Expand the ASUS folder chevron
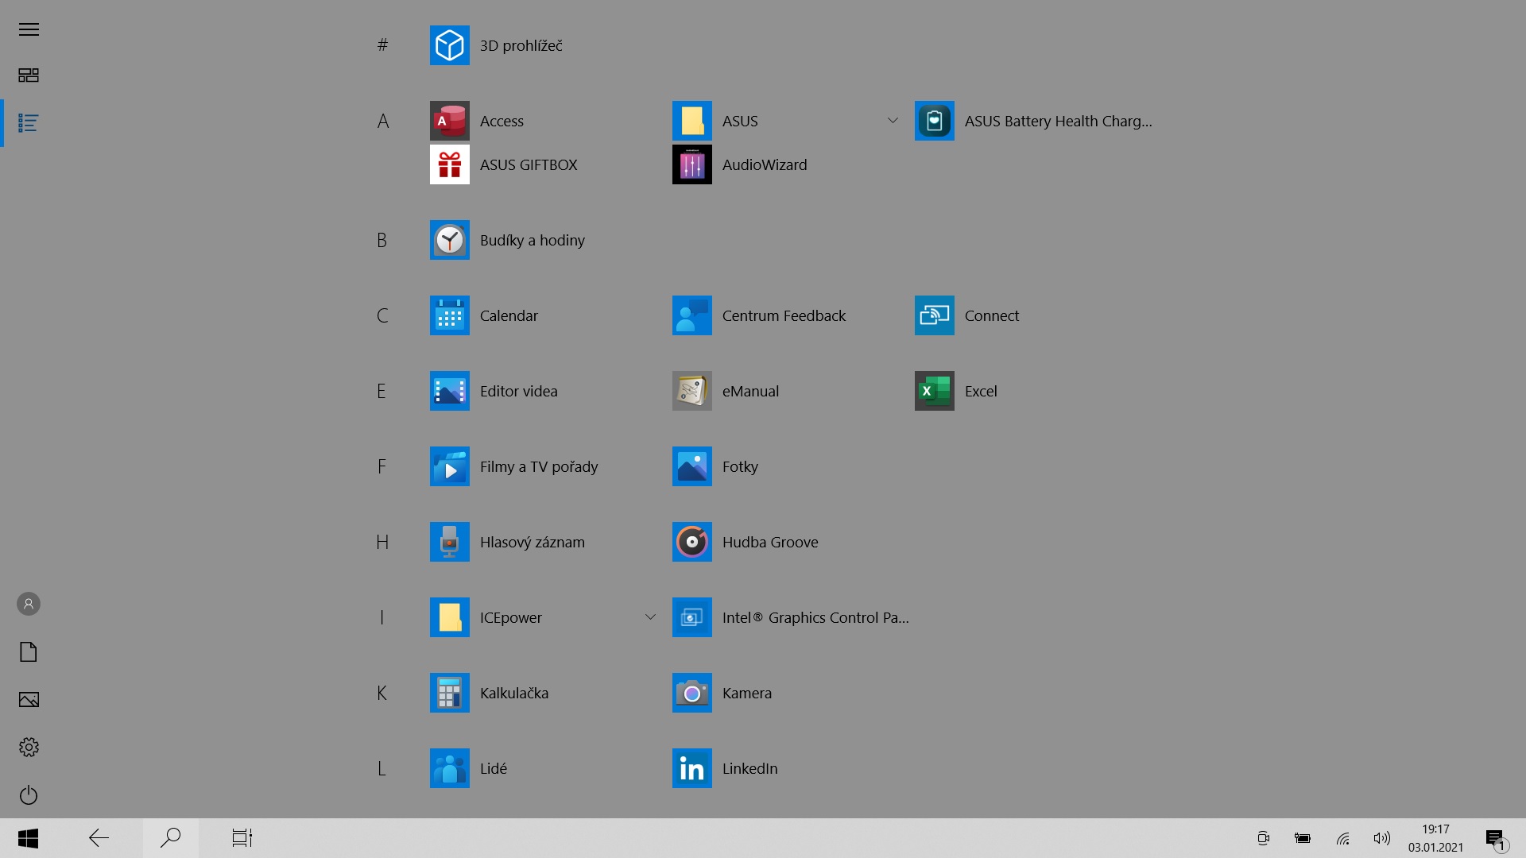The image size is (1526, 858). pos(893,121)
